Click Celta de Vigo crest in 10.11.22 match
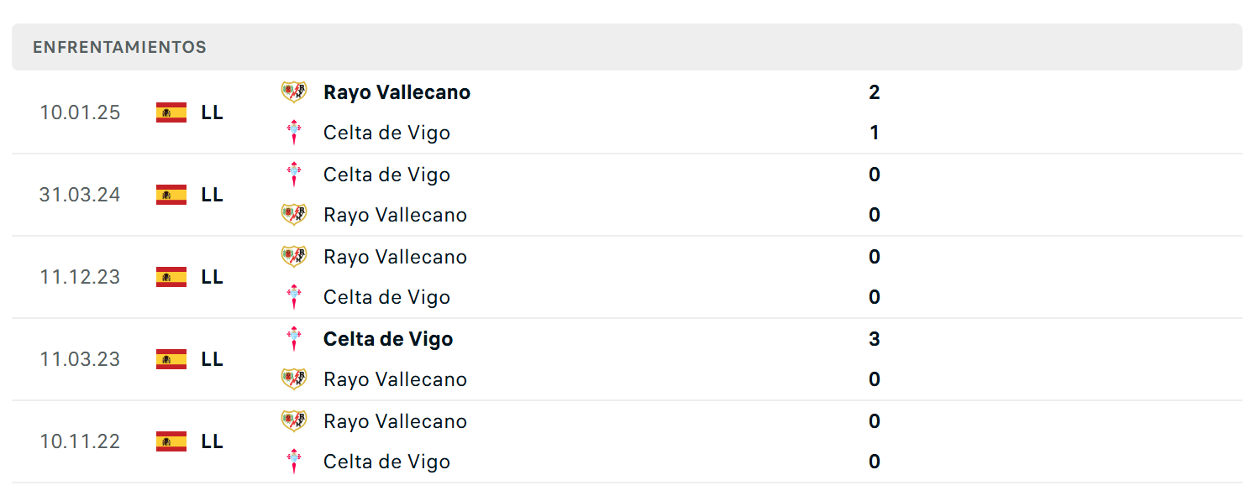This screenshot has width=1256, height=501. (x=294, y=462)
